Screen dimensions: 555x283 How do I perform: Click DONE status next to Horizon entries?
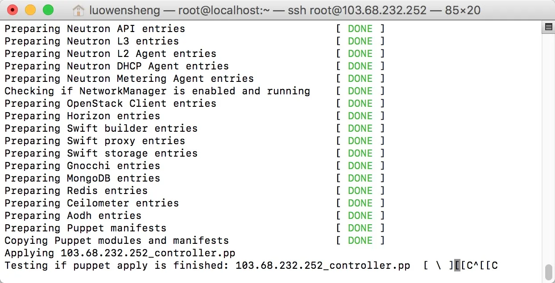tap(360, 116)
